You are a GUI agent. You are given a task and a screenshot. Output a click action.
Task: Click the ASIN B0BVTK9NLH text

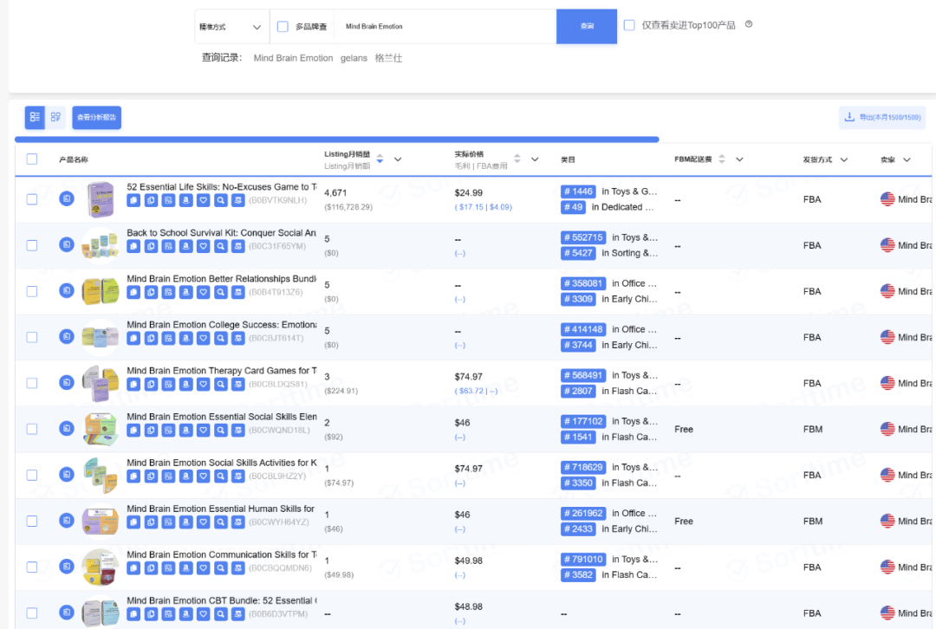pyautogui.click(x=278, y=200)
